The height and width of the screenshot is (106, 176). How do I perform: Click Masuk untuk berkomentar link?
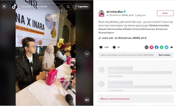[x=115, y=99]
